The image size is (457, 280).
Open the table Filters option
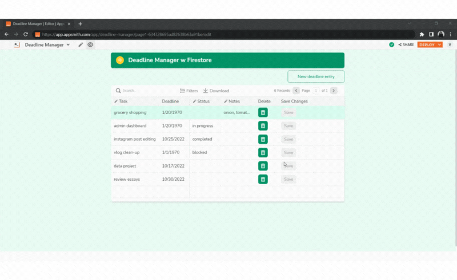pyautogui.click(x=189, y=91)
